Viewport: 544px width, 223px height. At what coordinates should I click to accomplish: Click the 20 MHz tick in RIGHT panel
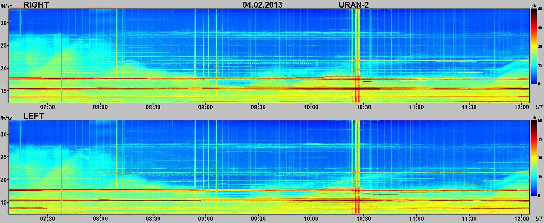[4, 68]
